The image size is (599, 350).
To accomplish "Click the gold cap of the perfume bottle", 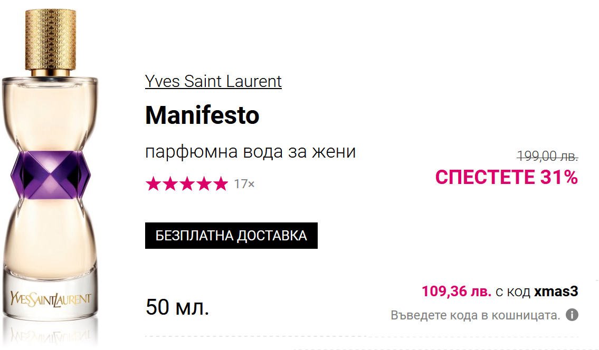I will (51, 37).
